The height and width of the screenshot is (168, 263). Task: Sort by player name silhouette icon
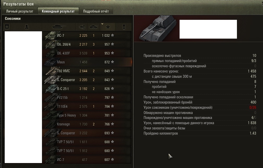coord(27,27)
